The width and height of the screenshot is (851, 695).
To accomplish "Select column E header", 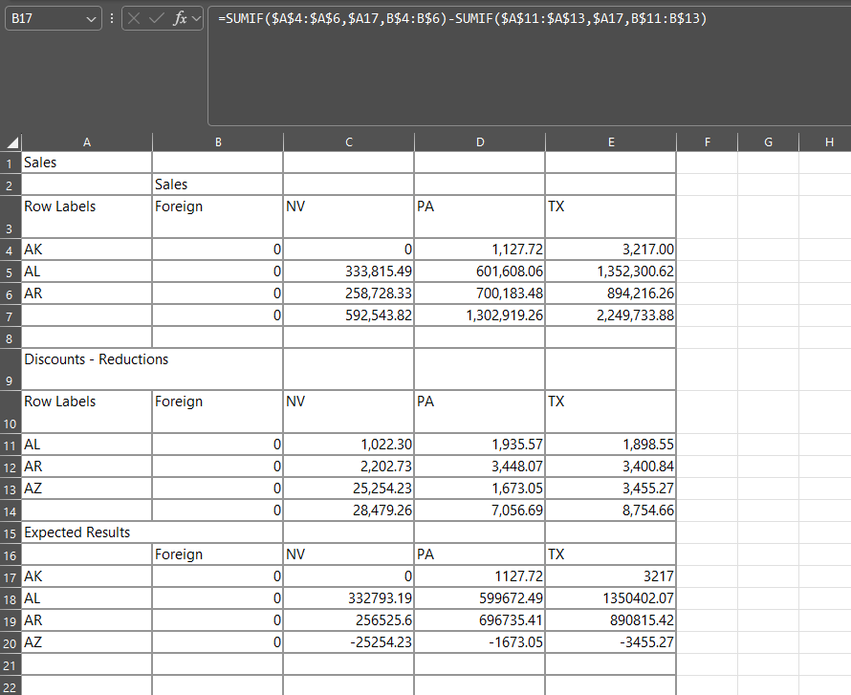I will 611,142.
